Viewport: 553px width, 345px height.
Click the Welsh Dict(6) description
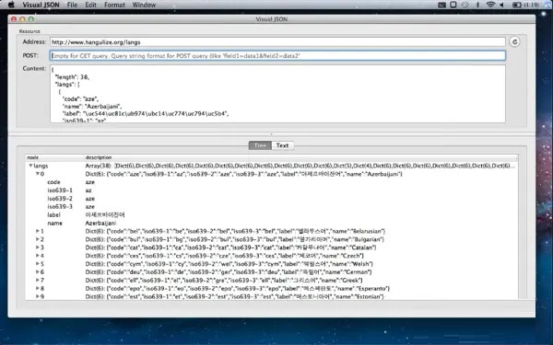(229, 264)
